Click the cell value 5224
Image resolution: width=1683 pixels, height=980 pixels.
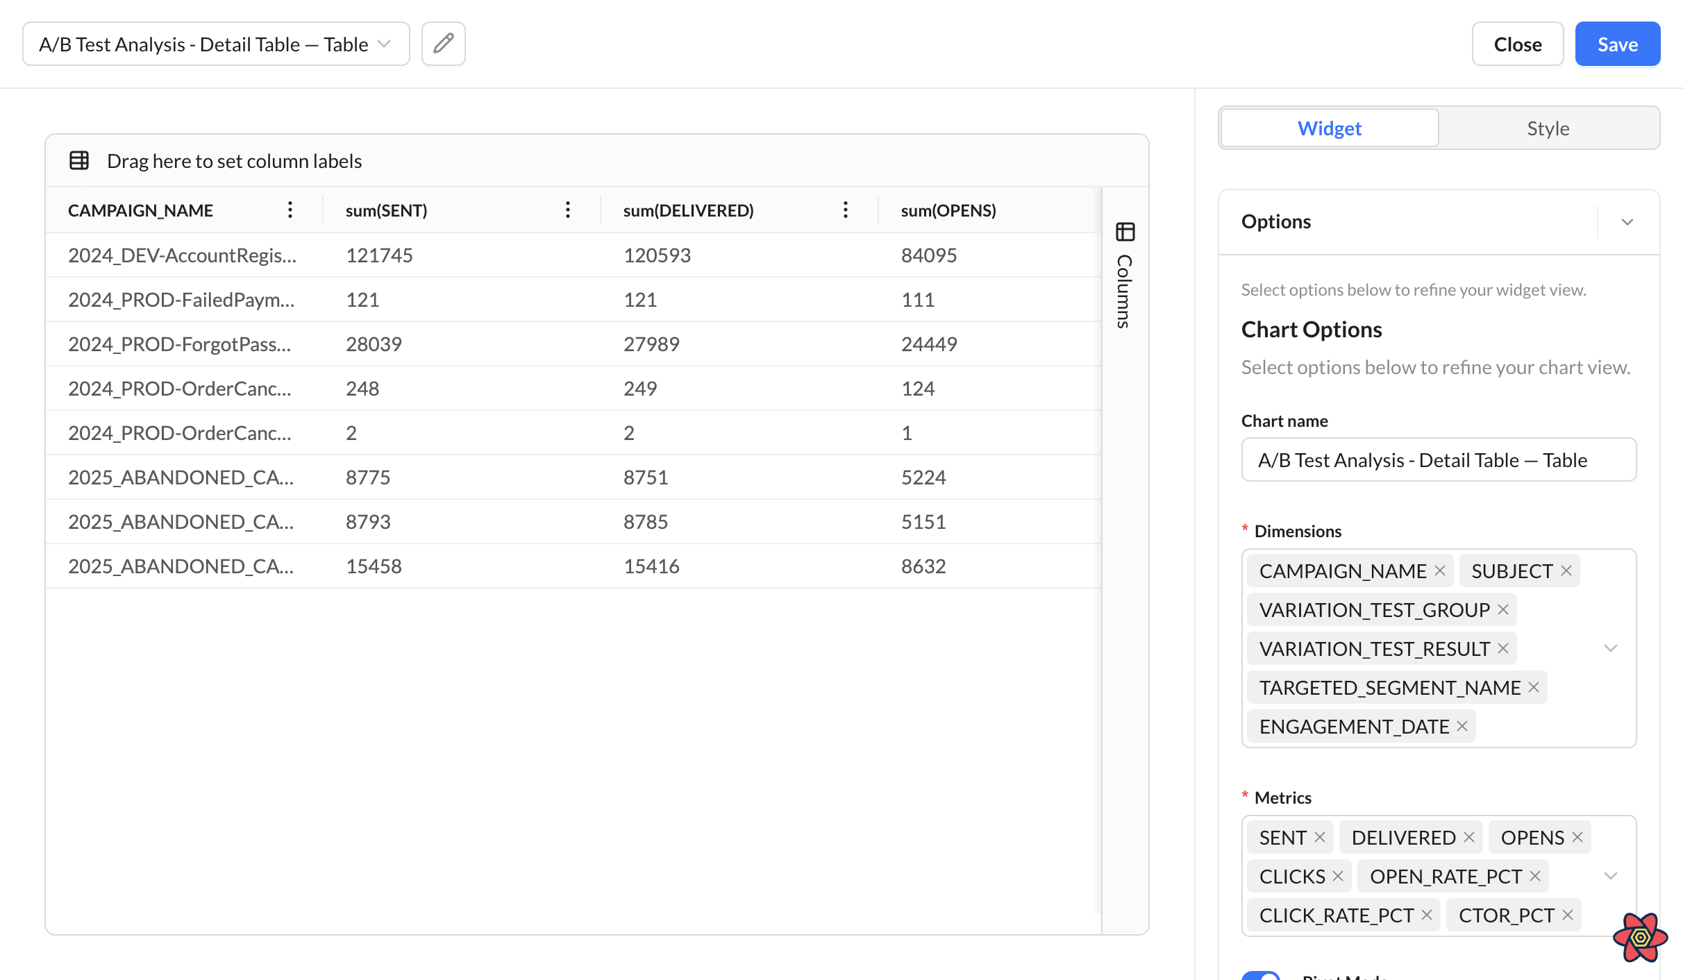click(x=923, y=477)
